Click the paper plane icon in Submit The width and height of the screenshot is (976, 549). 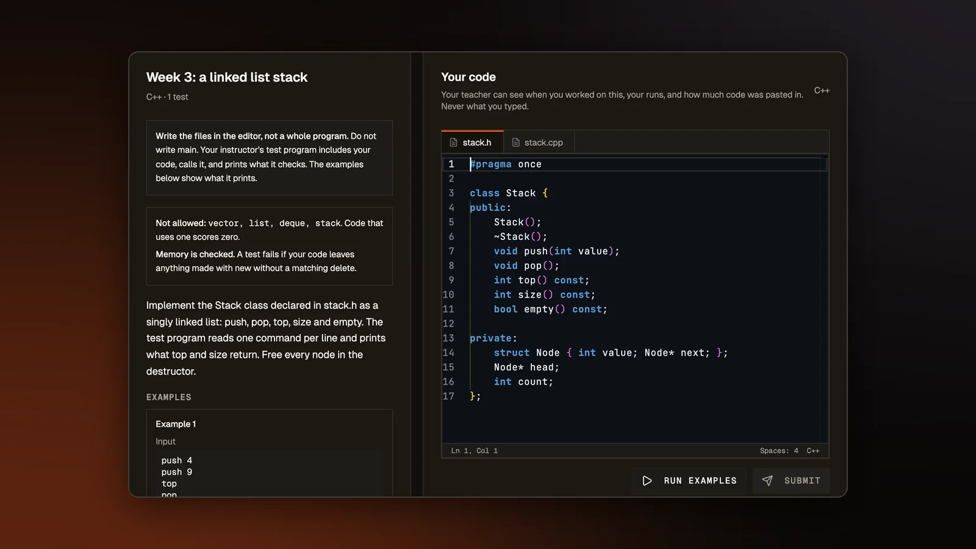coord(767,481)
